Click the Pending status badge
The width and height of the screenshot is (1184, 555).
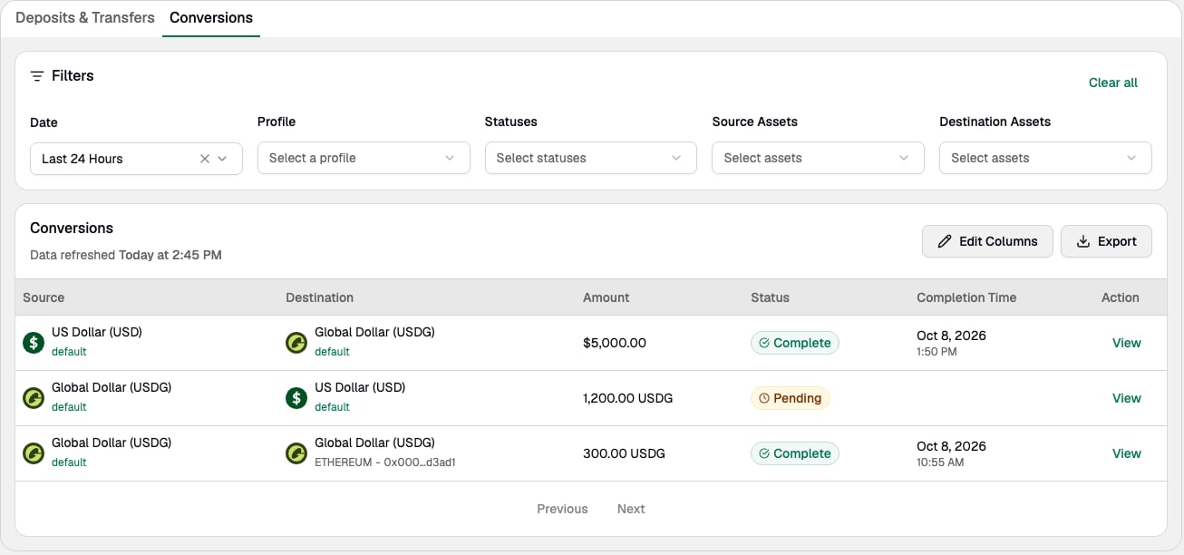pyautogui.click(x=791, y=398)
